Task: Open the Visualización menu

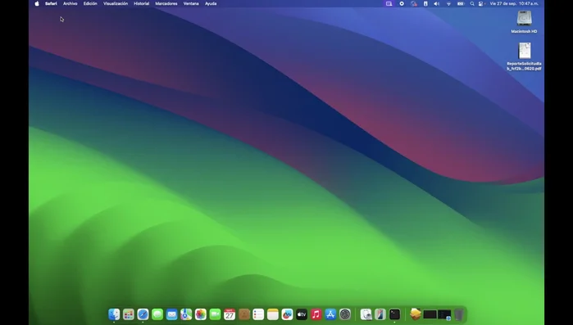Action: tap(116, 3)
